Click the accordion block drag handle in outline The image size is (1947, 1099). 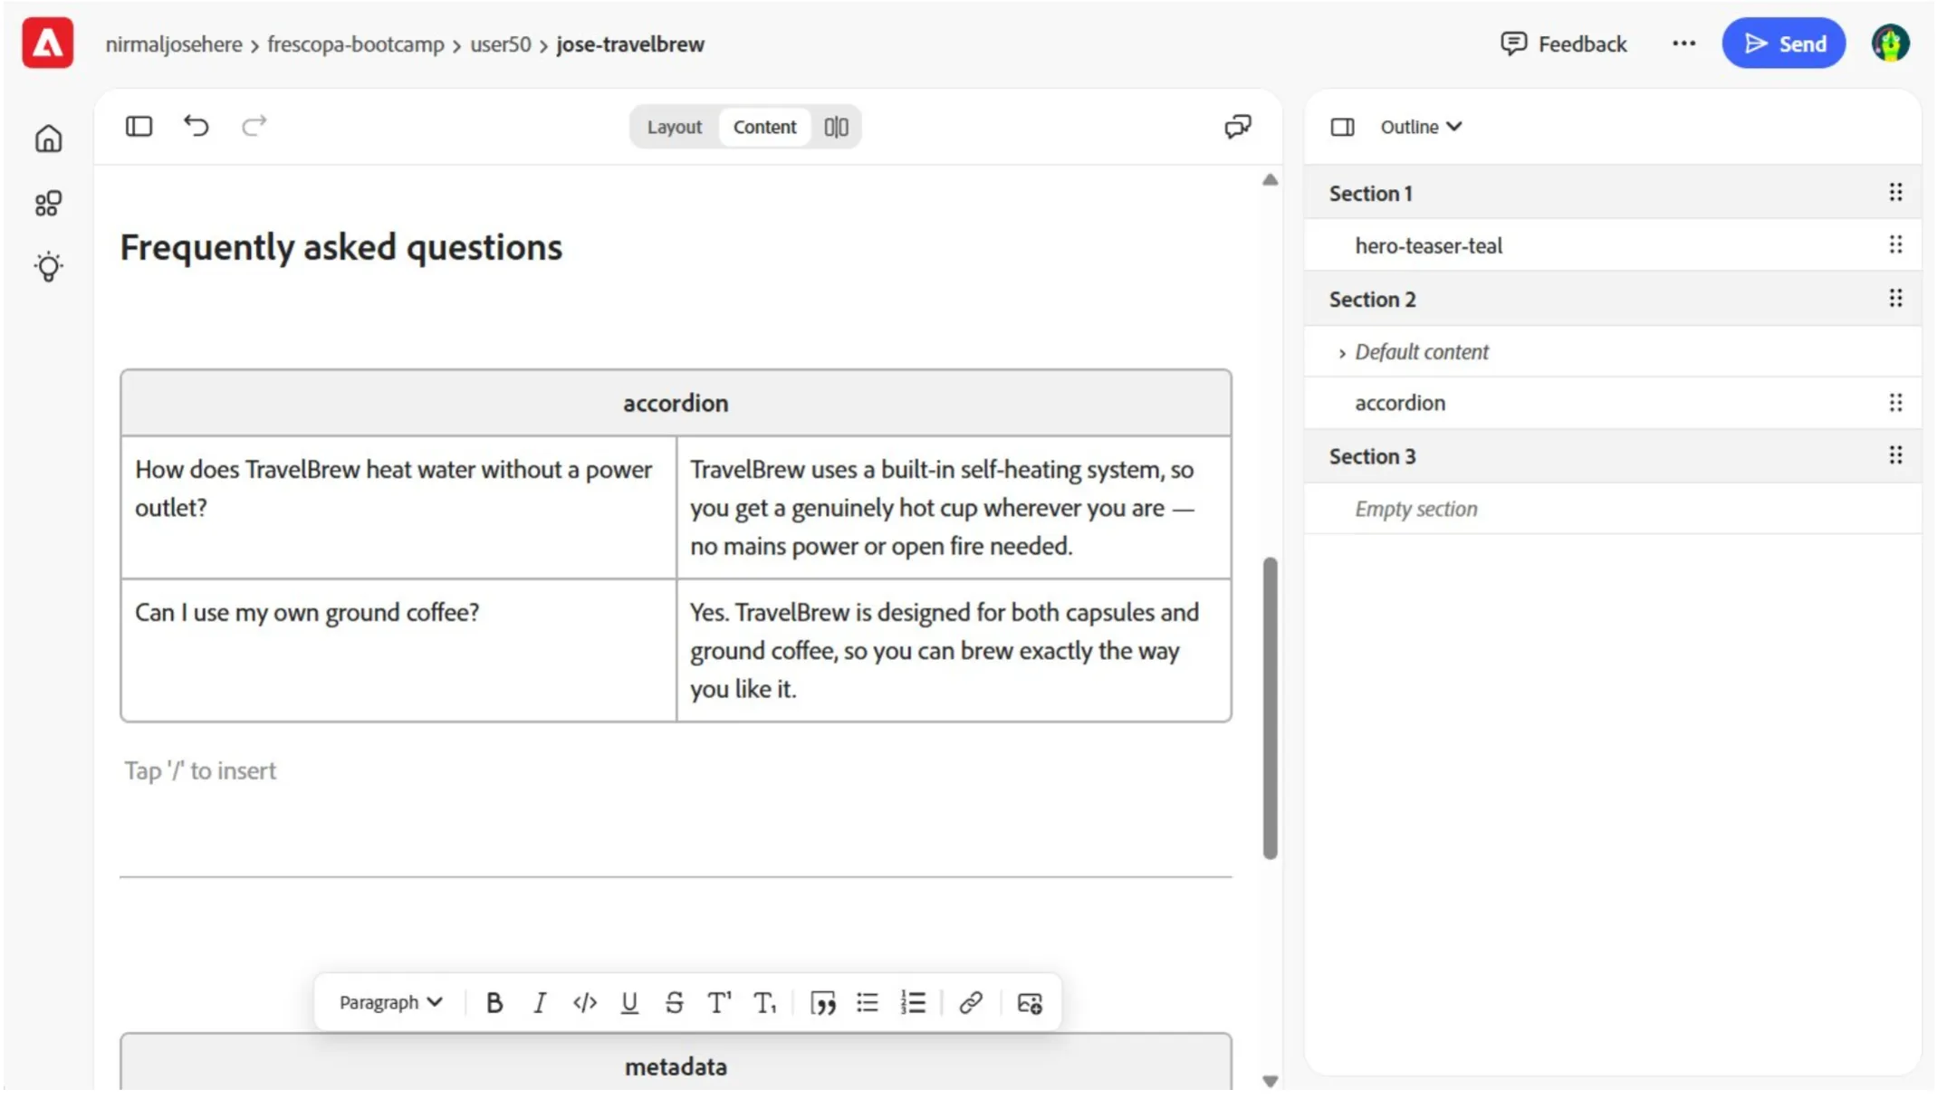tap(1897, 404)
